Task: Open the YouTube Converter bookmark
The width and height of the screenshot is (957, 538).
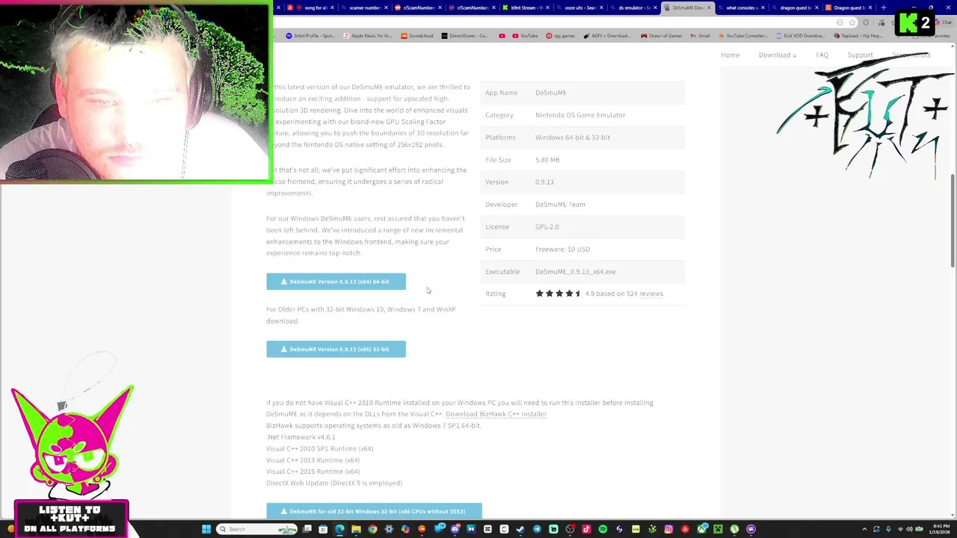Action: 742,36
